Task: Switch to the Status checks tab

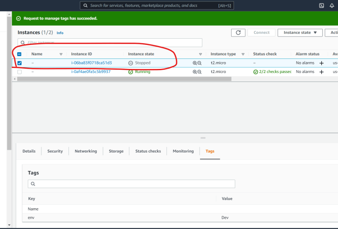Action: (148, 151)
